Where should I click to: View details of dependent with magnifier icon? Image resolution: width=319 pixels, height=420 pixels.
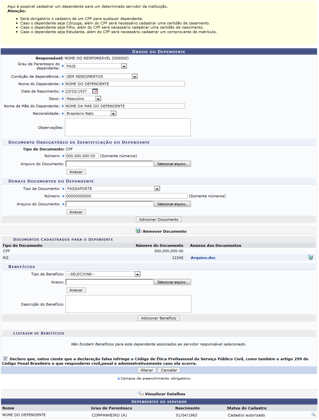coord(313,415)
